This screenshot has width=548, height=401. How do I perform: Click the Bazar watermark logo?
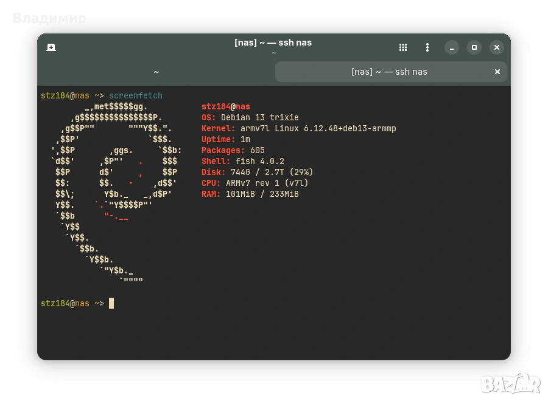[510, 382]
